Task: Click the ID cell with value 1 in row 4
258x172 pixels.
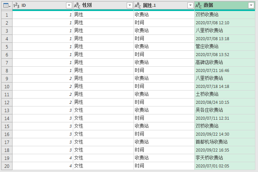Action: [42, 39]
